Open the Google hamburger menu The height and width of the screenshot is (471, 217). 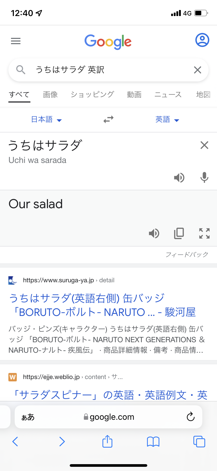coord(16,41)
